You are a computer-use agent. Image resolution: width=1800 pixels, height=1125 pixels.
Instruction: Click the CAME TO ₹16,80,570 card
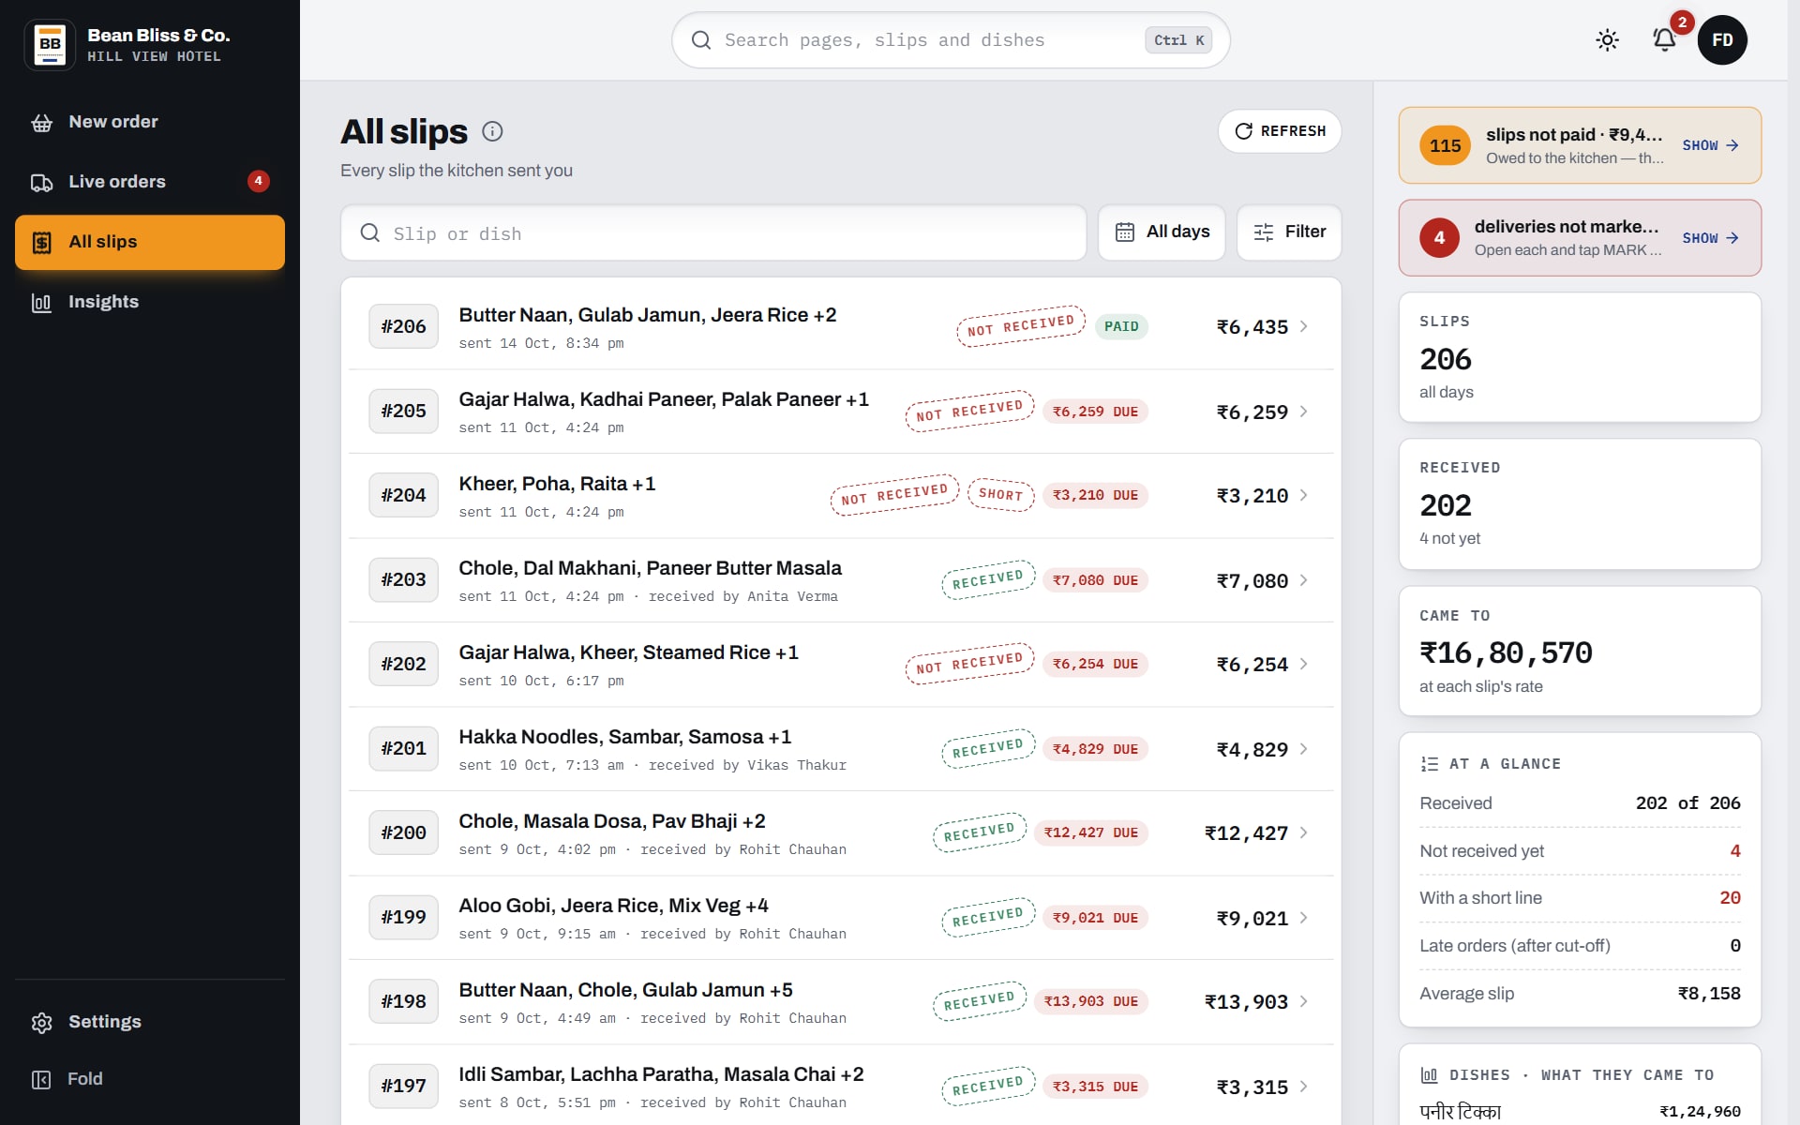click(1580, 651)
